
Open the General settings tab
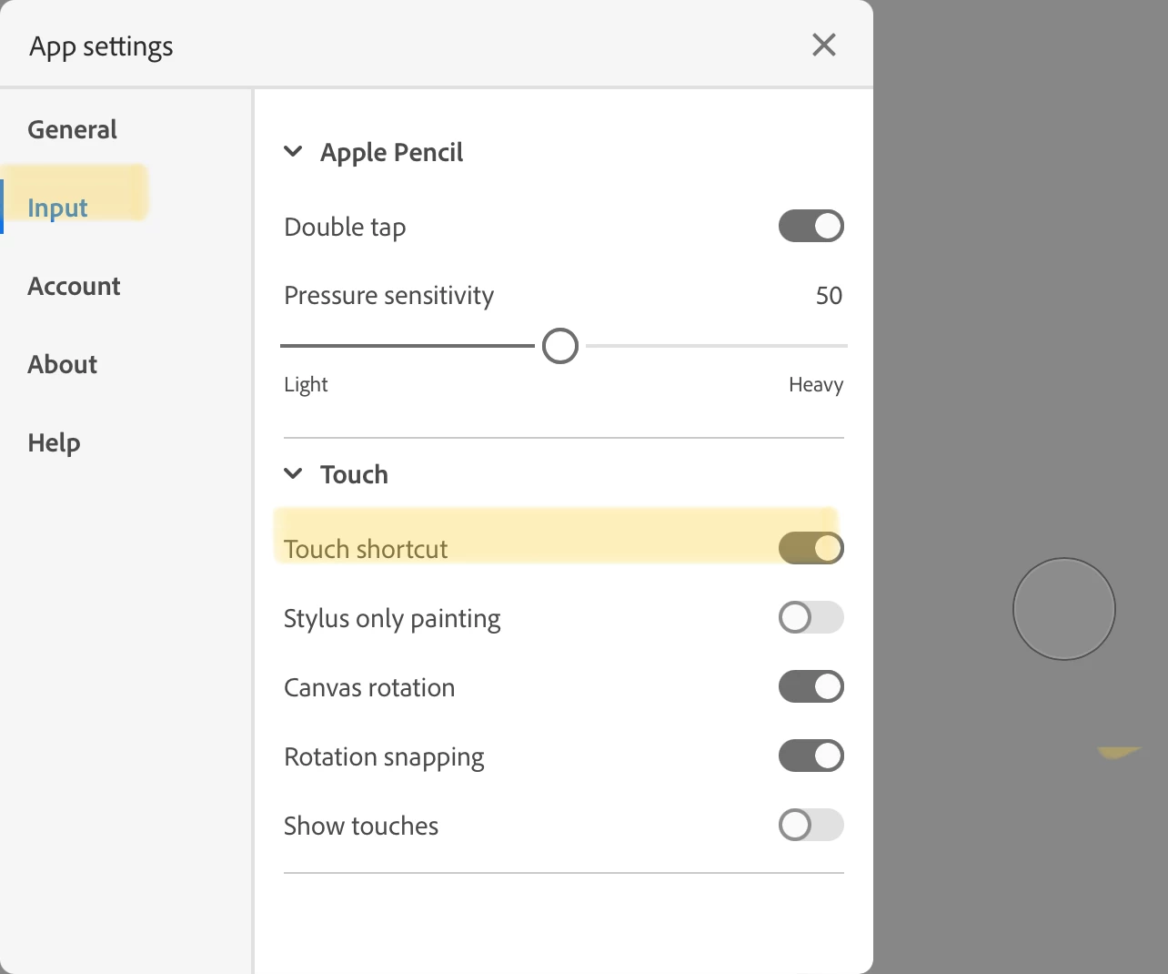click(x=73, y=129)
